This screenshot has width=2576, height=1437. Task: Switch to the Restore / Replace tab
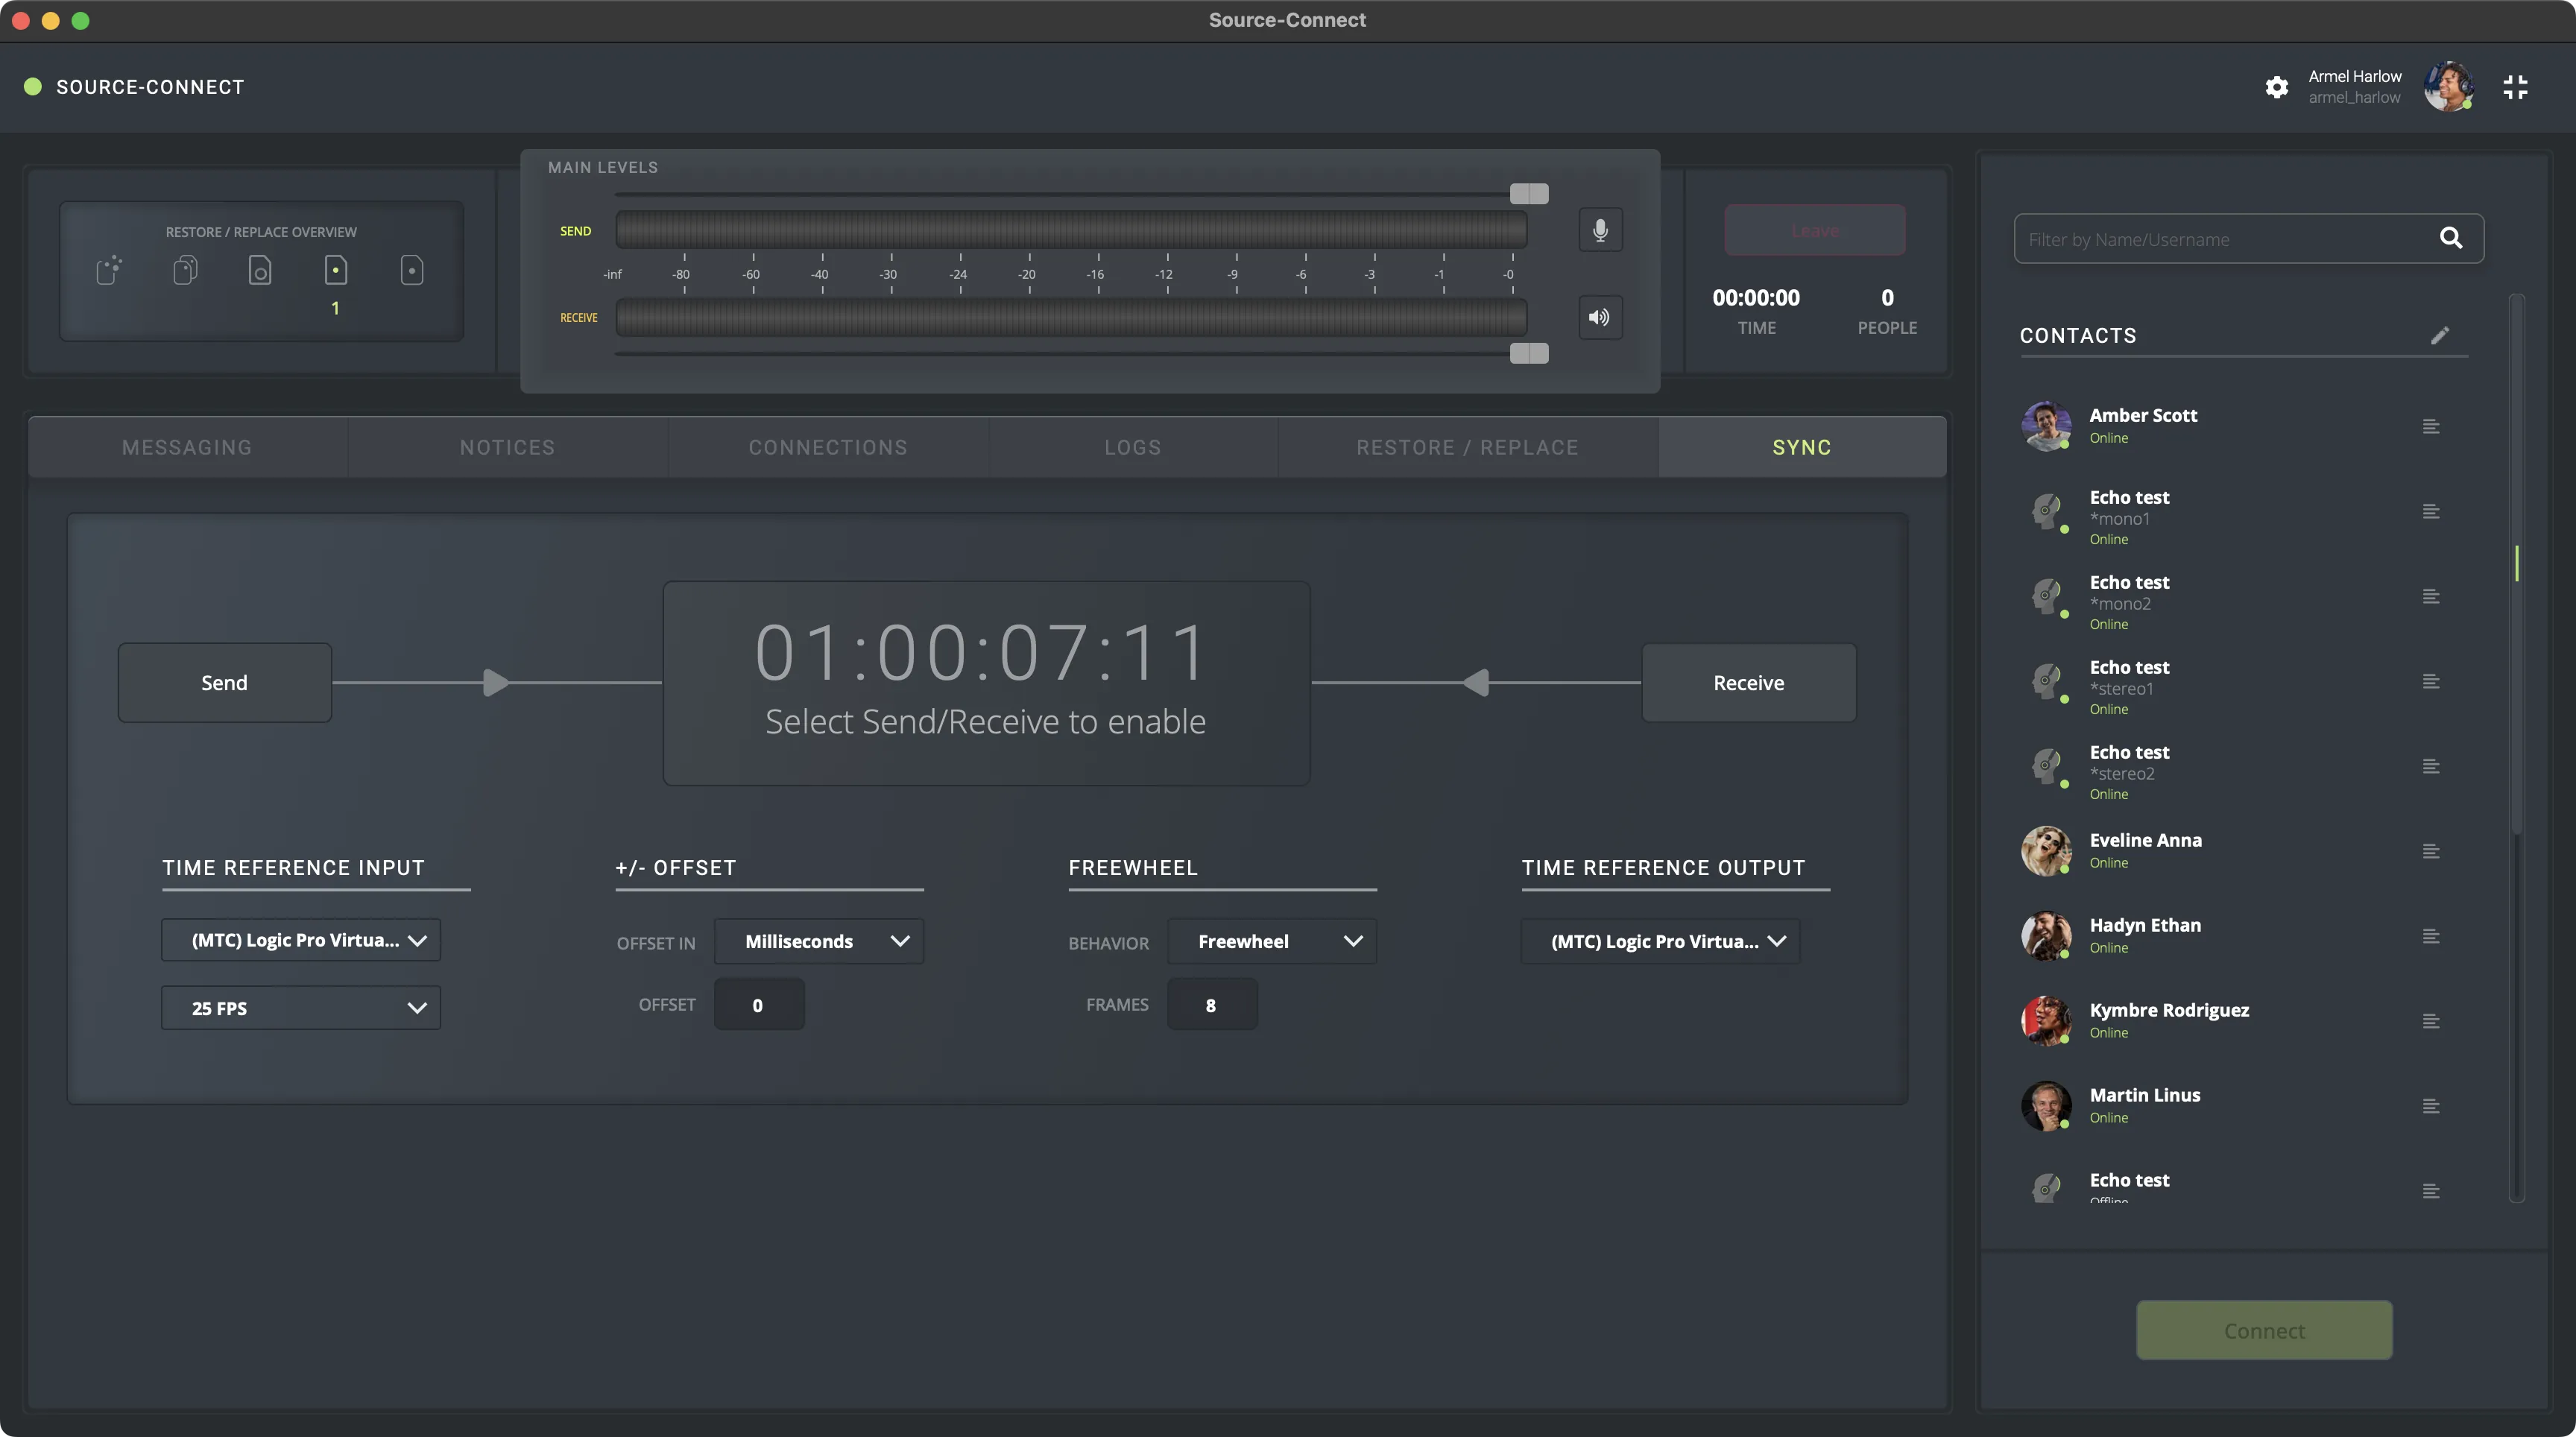click(x=1467, y=447)
